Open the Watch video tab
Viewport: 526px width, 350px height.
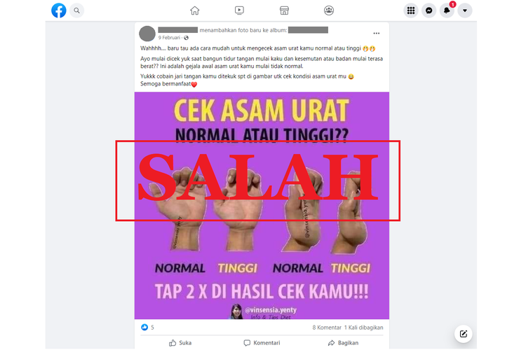click(239, 10)
